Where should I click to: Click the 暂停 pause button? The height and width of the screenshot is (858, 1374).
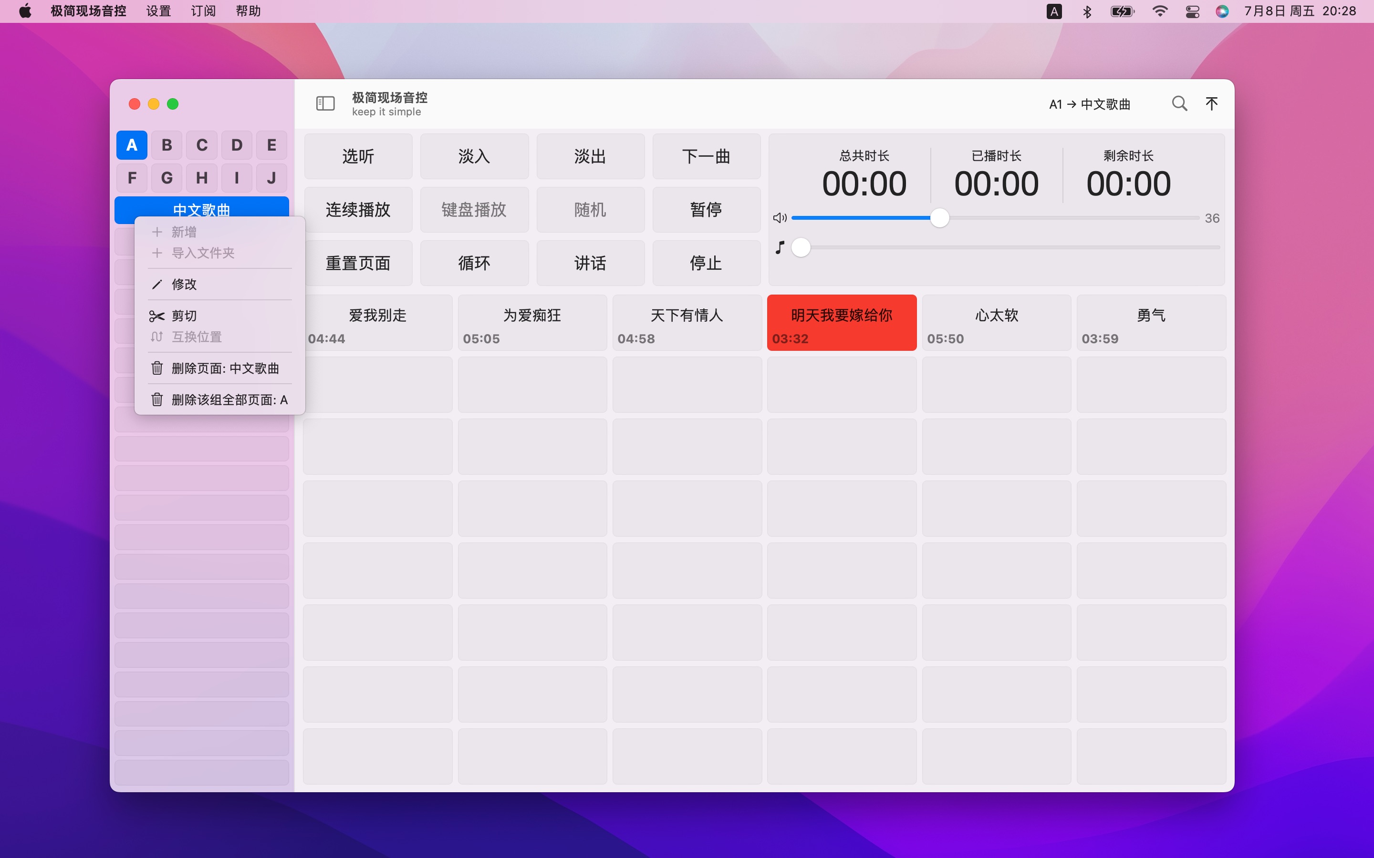(x=706, y=209)
